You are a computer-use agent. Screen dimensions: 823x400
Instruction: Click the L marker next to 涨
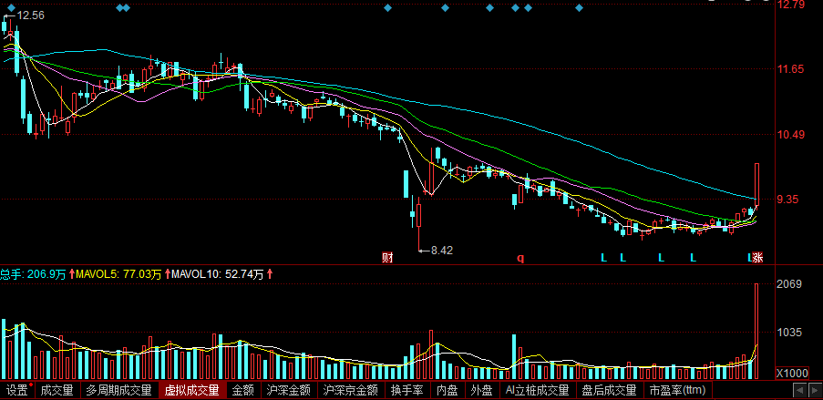point(750,258)
